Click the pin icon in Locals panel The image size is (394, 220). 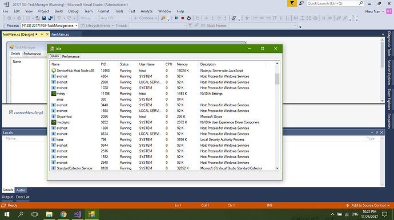click(377, 132)
